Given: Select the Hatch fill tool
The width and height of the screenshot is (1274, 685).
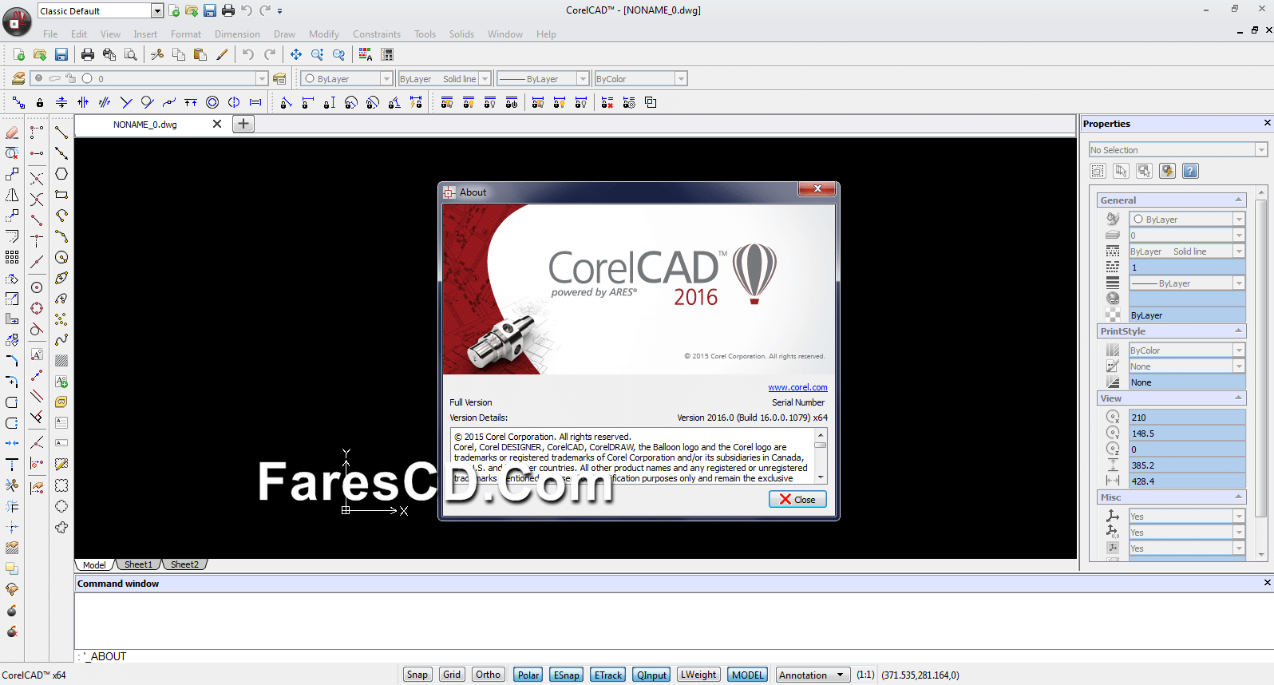Looking at the screenshot, I should (x=61, y=361).
